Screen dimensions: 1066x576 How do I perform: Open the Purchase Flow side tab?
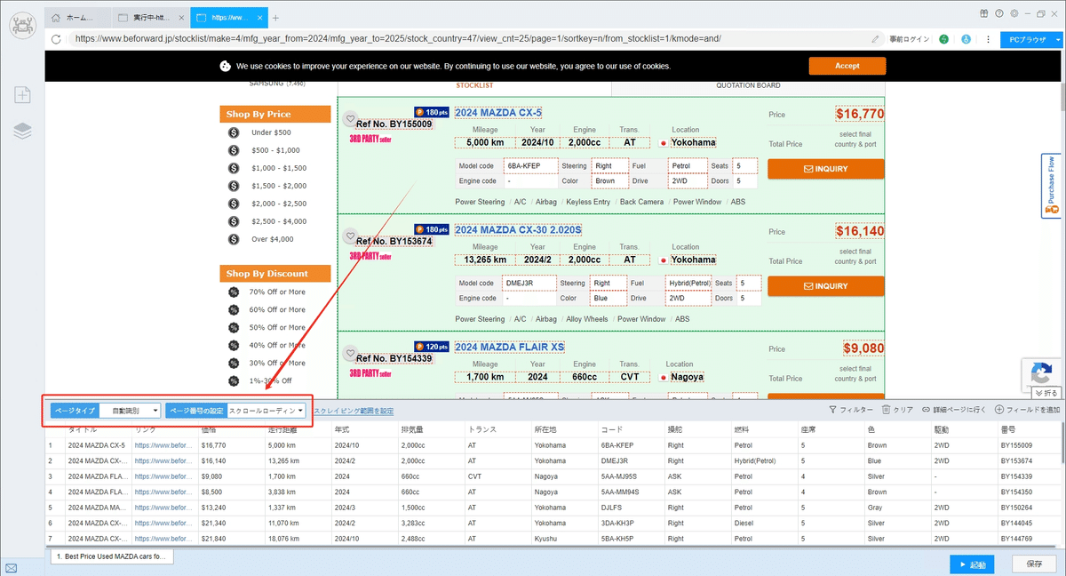[1051, 186]
